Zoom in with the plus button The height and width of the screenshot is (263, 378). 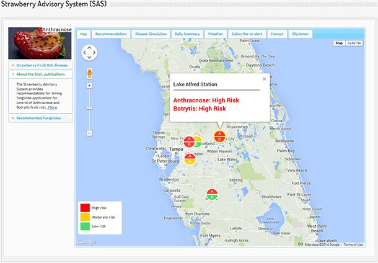[89, 86]
